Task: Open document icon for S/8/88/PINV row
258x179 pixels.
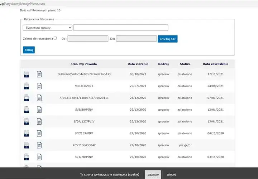Action: click(x=39, y=110)
